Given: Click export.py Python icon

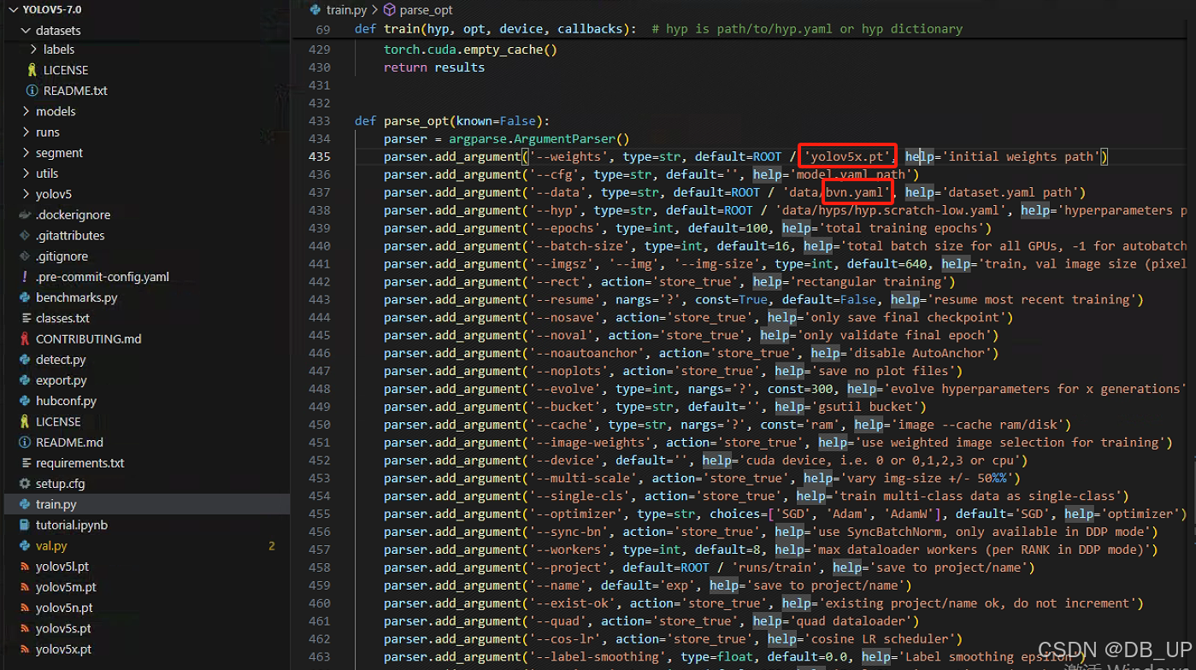Looking at the screenshot, I should point(25,380).
